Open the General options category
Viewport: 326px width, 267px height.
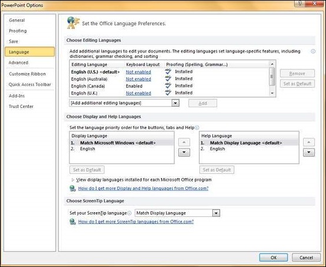pyautogui.click(x=30, y=20)
